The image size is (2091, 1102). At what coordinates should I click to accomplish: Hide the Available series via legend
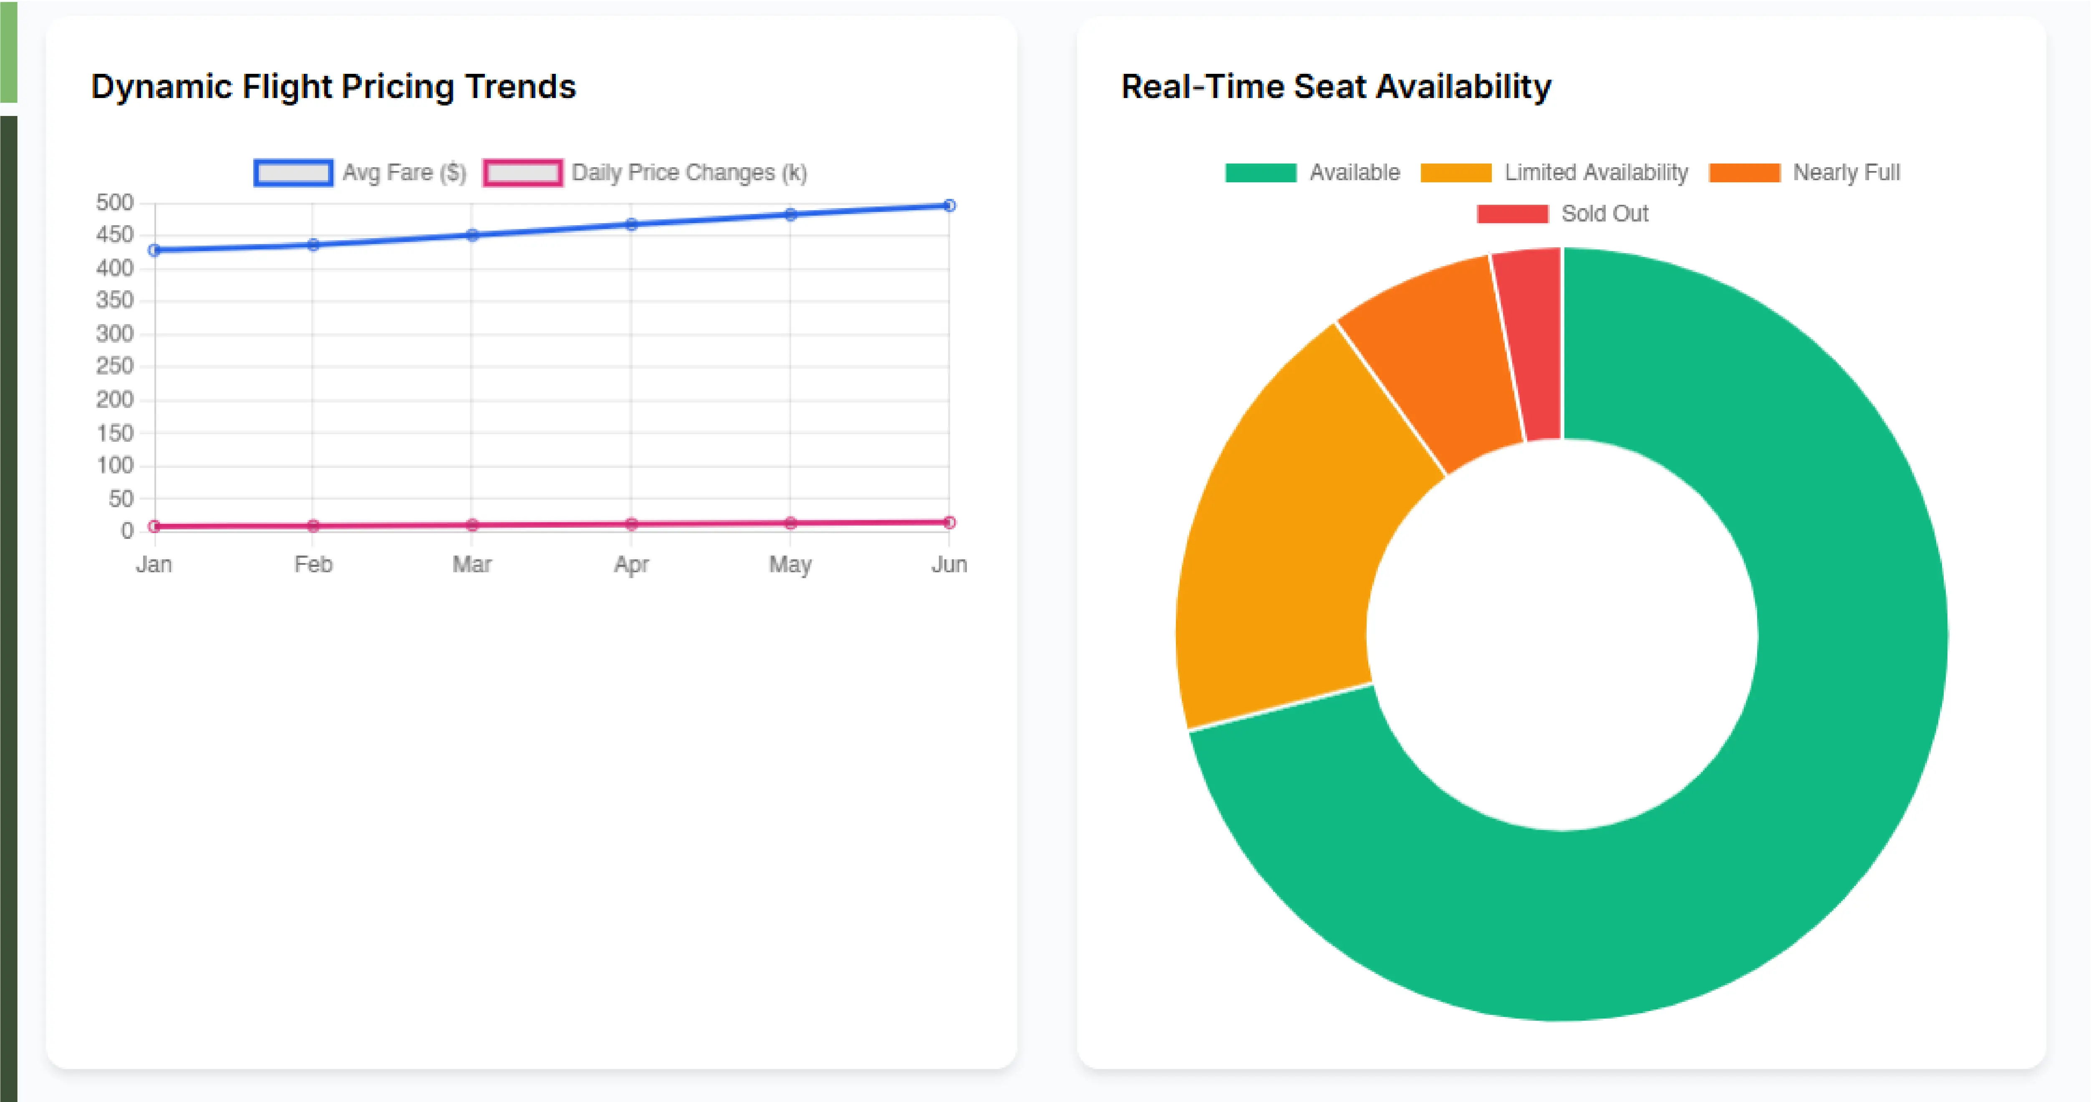(1312, 173)
